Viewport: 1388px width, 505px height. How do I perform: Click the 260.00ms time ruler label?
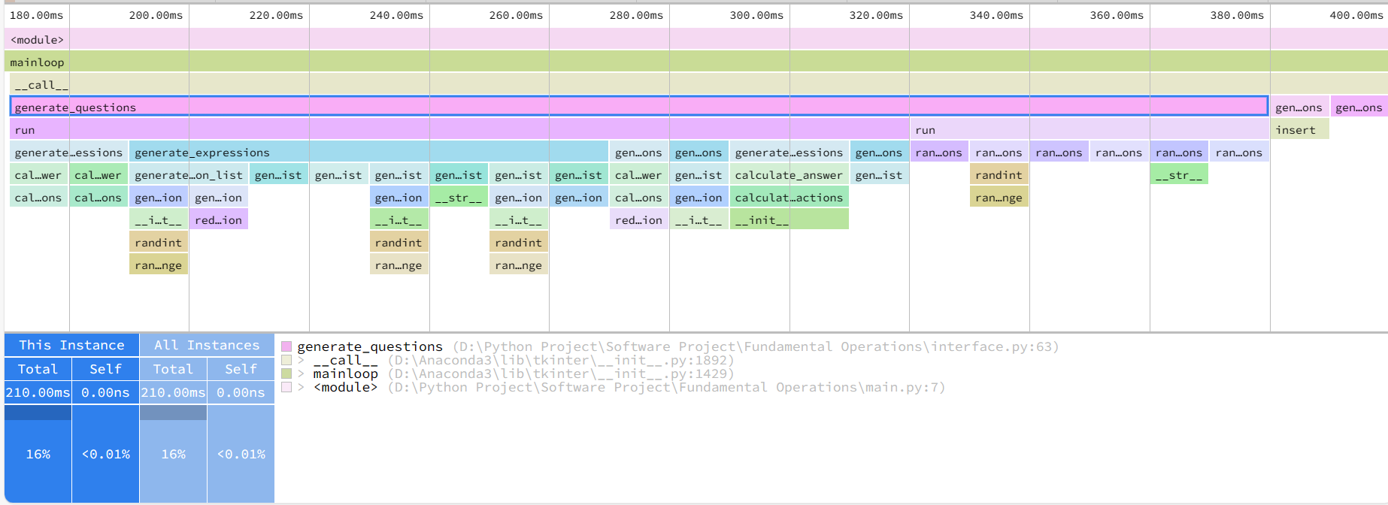tap(516, 15)
